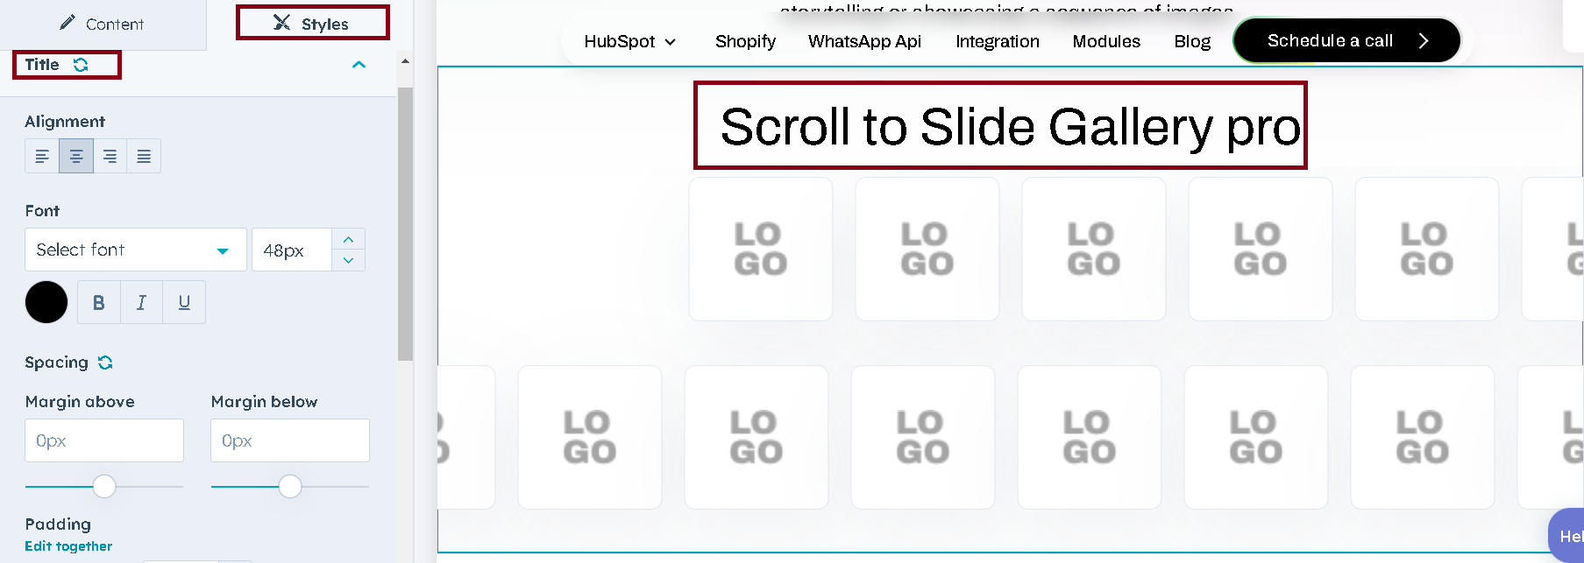The image size is (1584, 563).
Task: Toggle italic on the title font
Action: (141, 302)
